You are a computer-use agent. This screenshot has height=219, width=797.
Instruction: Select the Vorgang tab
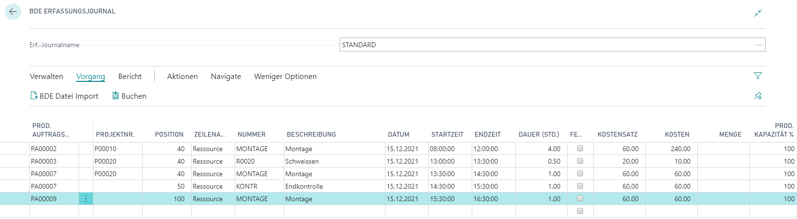pos(91,77)
